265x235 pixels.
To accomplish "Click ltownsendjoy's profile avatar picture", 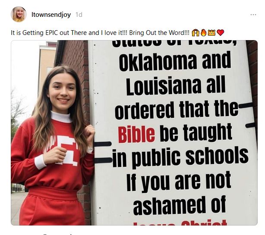I will click(x=19, y=14).
